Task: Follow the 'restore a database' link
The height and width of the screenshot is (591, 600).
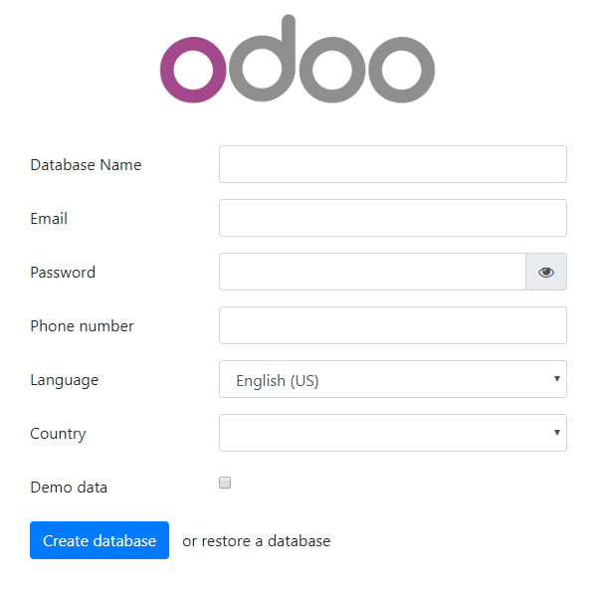Action: click(266, 541)
